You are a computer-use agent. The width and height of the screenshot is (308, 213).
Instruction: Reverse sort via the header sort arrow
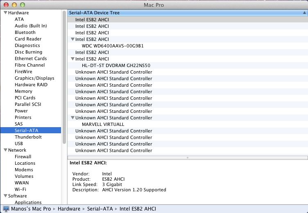pyautogui.click(x=304, y=13)
